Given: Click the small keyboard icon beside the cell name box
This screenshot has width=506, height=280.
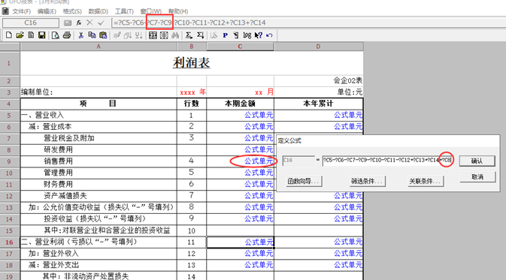Looking at the screenshot, I should pyautogui.click(x=68, y=23).
